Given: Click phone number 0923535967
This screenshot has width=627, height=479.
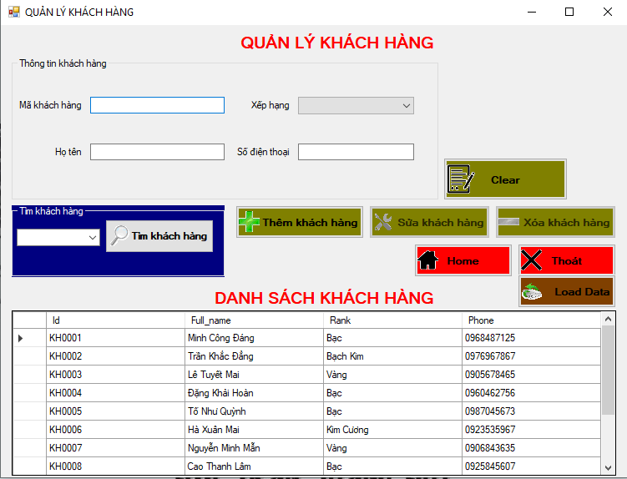Looking at the screenshot, I should (x=490, y=430).
